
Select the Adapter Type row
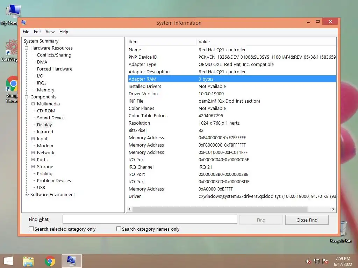click(232, 64)
